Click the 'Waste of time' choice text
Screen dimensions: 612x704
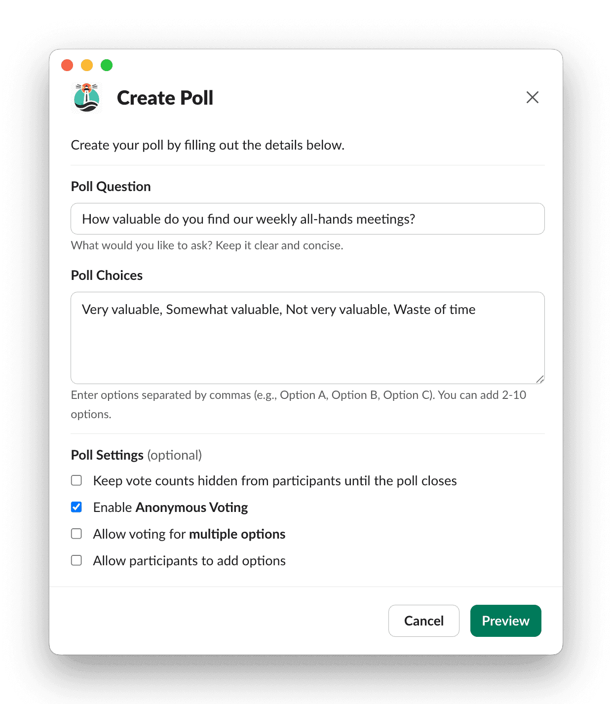(434, 310)
